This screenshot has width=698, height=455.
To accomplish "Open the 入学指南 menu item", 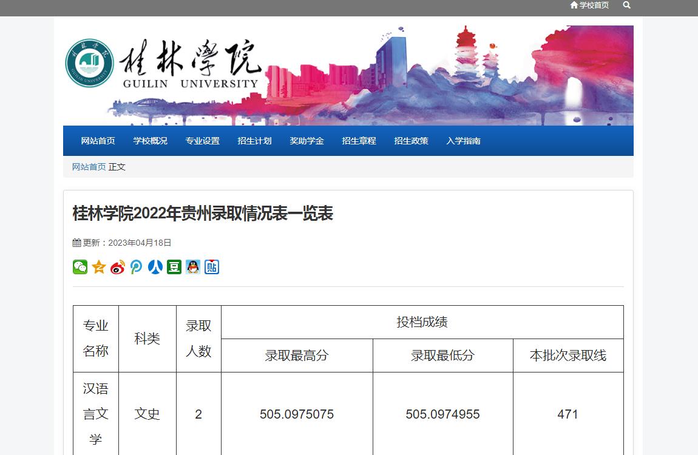I will coord(463,141).
